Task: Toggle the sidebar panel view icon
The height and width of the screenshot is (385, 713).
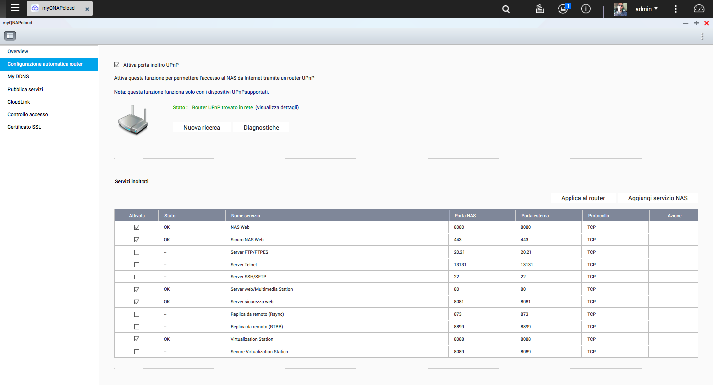Action: [10, 36]
